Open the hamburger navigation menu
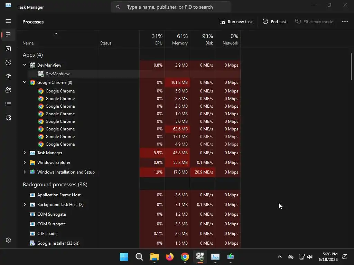354x265 pixels. pos(8,21)
